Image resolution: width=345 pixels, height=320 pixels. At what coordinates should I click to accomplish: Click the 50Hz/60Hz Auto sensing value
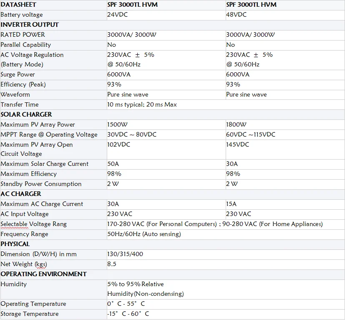tap(144, 234)
